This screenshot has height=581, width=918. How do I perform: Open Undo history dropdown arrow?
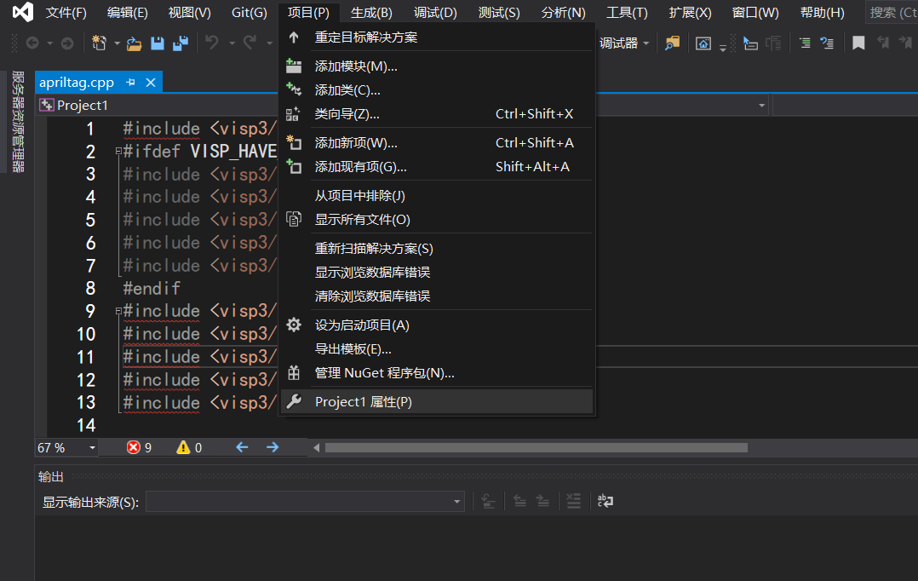click(232, 43)
